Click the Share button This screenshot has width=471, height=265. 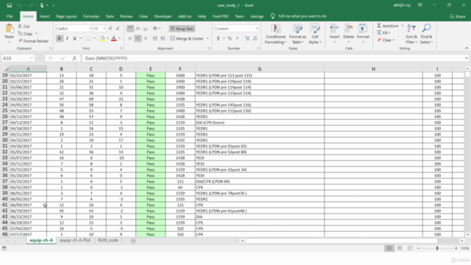pyautogui.click(x=457, y=16)
